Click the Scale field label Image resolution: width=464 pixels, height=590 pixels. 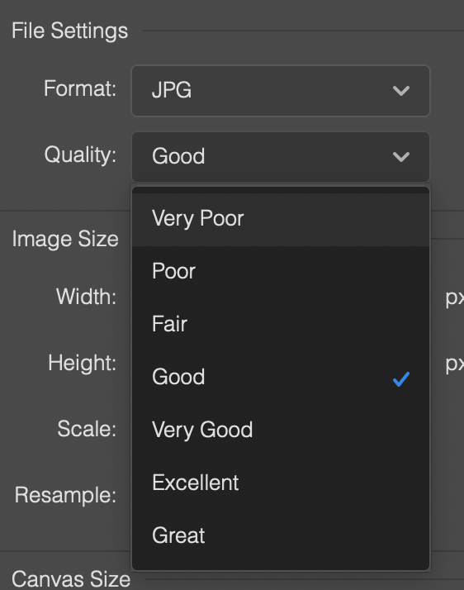coord(87,429)
